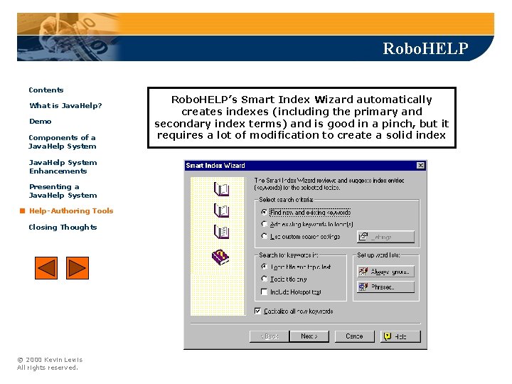Screen dimensions: 512x384
Task: Open the Always Ignore word list
Action: (x=385, y=272)
